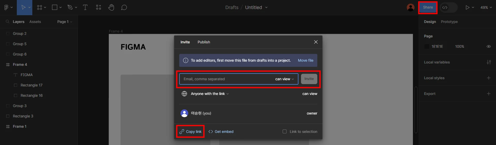This screenshot has width=496, height=145.
Task: Select the Invite tab in dialog
Action: [x=185, y=42]
